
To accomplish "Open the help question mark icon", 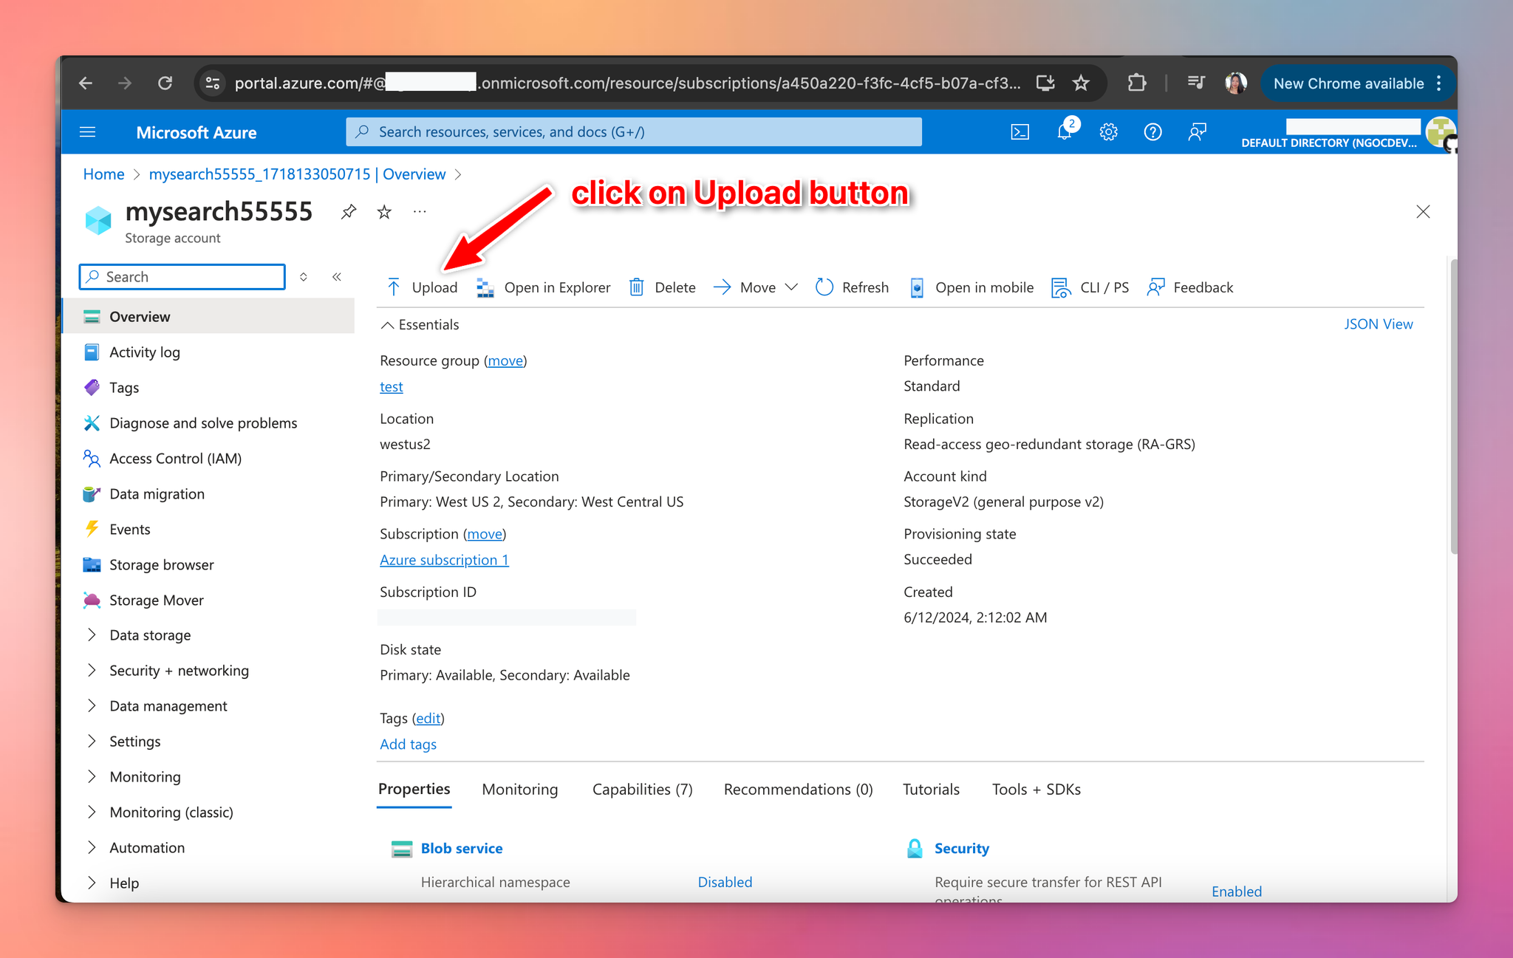I will (1152, 132).
